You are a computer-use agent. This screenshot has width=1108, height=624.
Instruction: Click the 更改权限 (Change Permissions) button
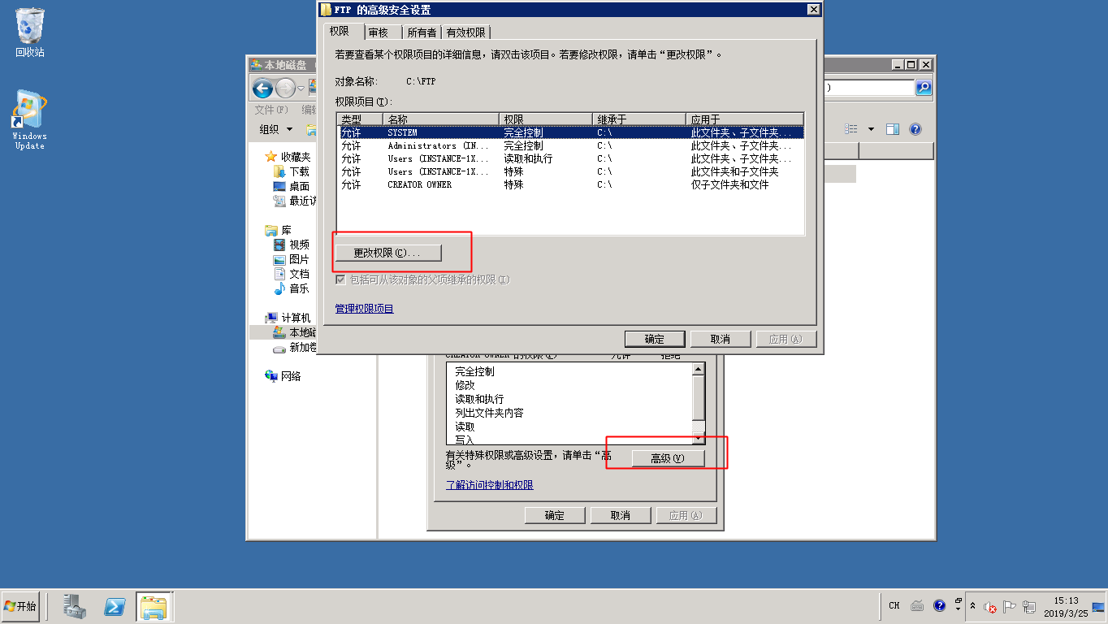click(388, 253)
